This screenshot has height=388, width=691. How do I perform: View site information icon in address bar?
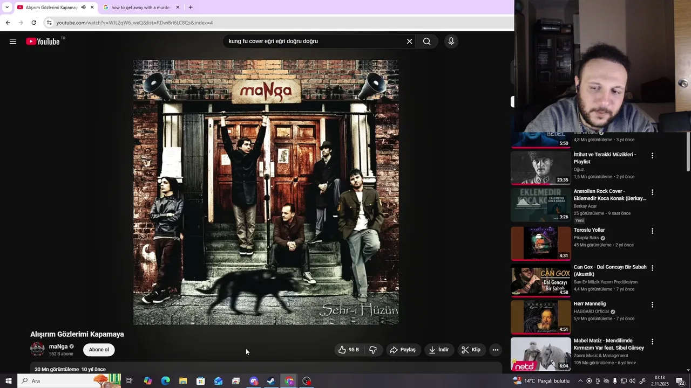pyautogui.click(x=49, y=23)
